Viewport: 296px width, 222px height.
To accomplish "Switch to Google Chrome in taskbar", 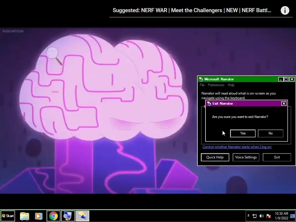I will coord(53,216).
